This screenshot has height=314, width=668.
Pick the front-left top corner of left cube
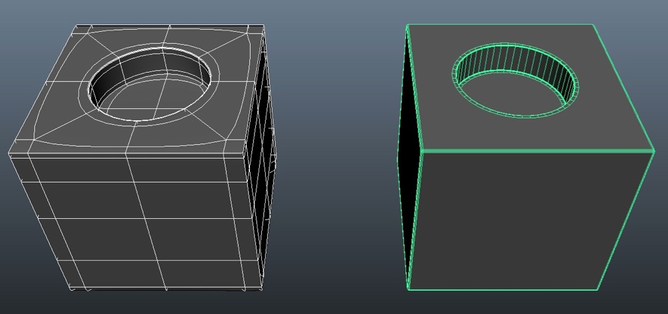tap(9, 154)
